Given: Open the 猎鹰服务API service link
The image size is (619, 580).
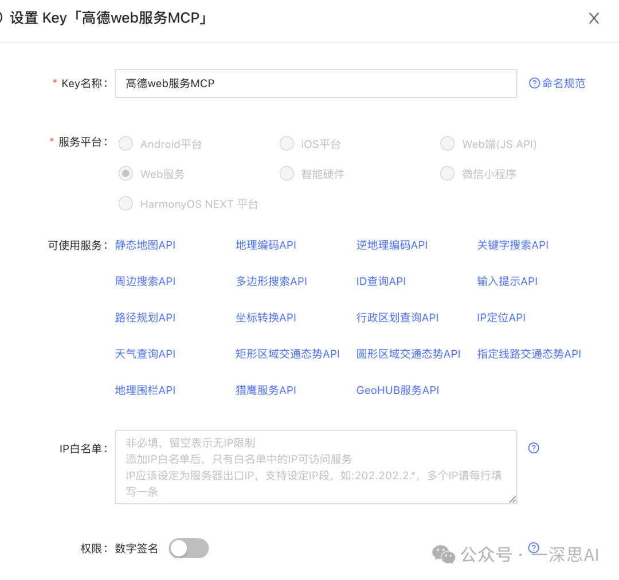Looking at the screenshot, I should (x=265, y=390).
